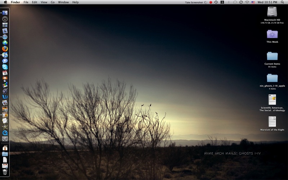
Task: Open iCal calendar from the Dock
Action: point(5,73)
